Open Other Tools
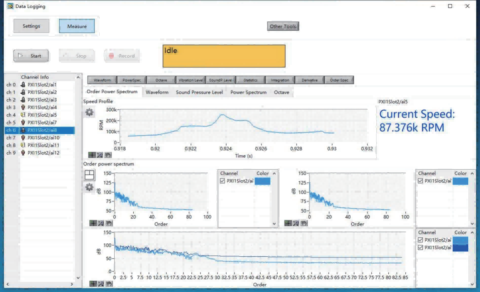480x292 pixels. (x=283, y=26)
